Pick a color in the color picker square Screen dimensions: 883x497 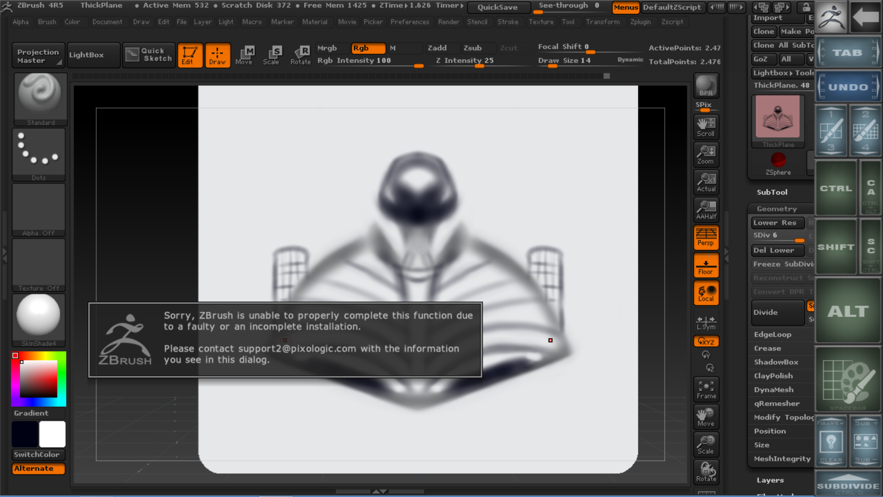39,379
